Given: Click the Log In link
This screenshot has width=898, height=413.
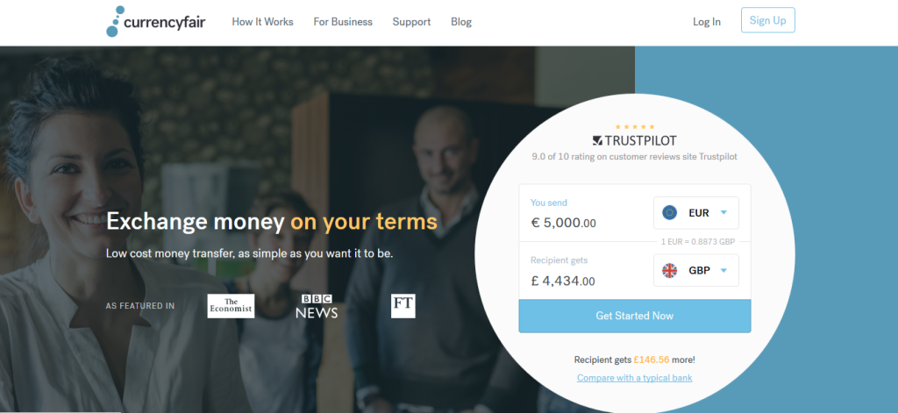Looking at the screenshot, I should point(707,22).
